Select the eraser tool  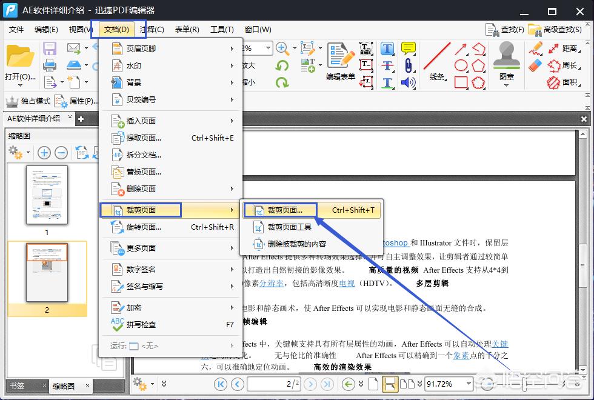coord(534,64)
